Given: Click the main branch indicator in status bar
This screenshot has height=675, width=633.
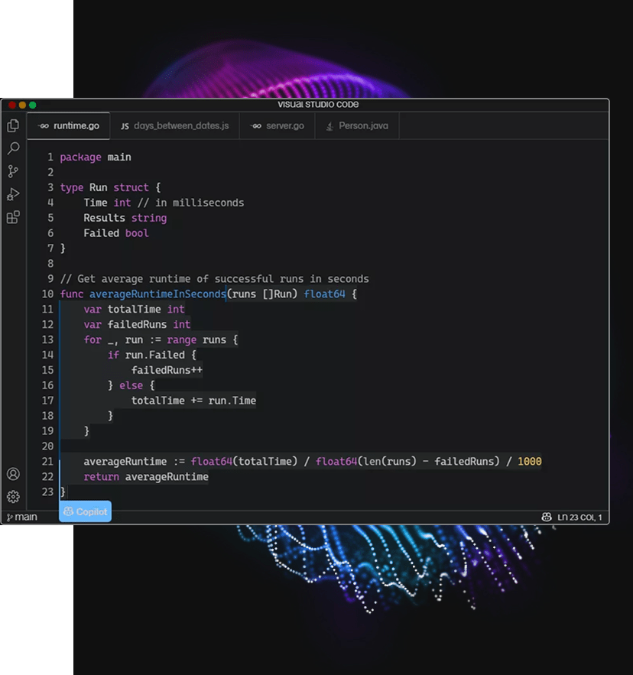Looking at the screenshot, I should tap(21, 518).
